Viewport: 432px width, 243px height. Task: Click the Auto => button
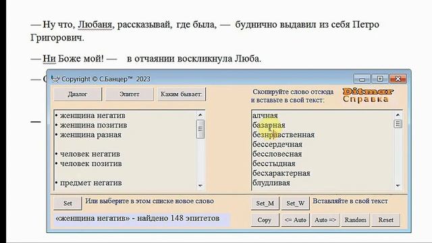[325, 220]
